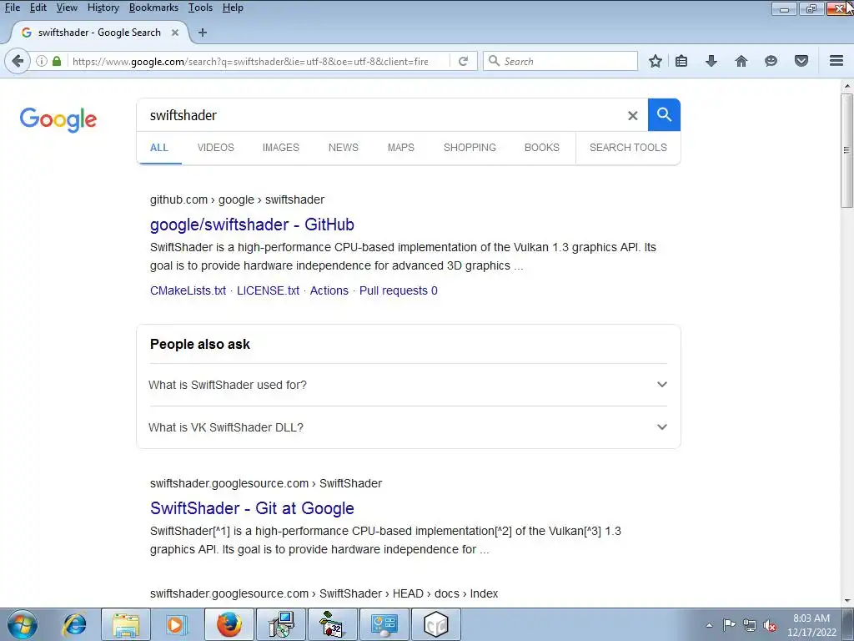Select the ALL results tab

(x=159, y=148)
